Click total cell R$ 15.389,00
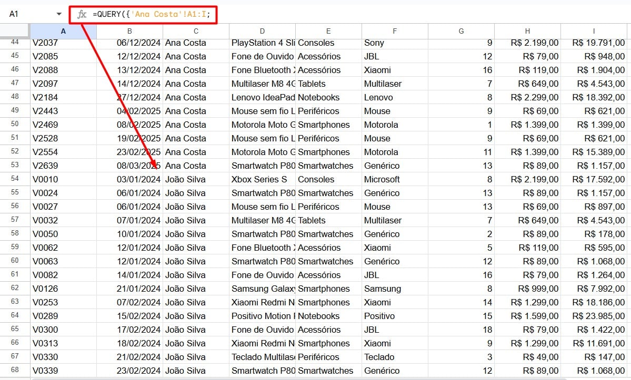The height and width of the screenshot is (380, 631). 594,152
